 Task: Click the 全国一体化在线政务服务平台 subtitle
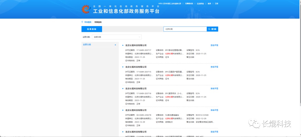click(126, 6)
